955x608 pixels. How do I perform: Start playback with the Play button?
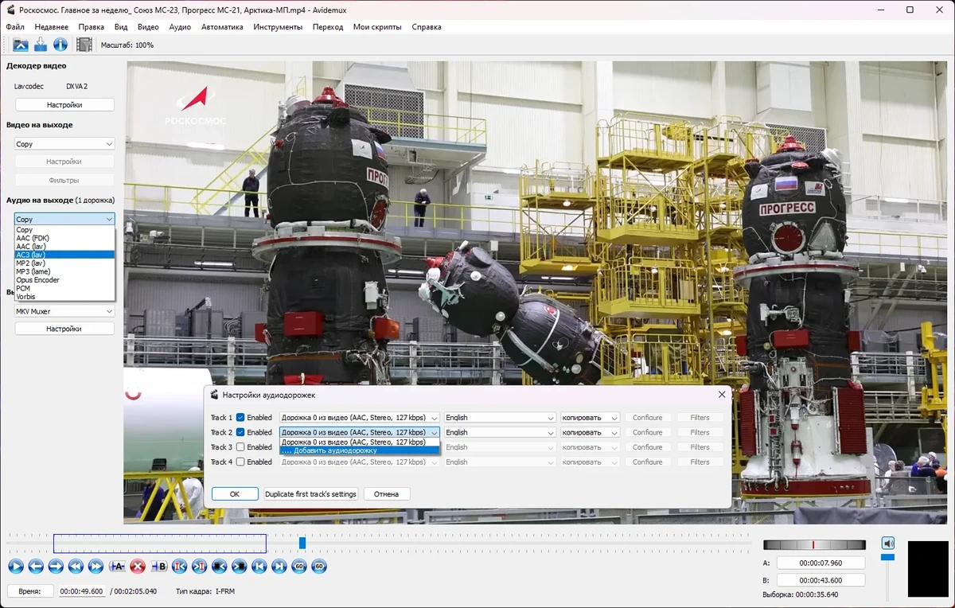(x=15, y=567)
